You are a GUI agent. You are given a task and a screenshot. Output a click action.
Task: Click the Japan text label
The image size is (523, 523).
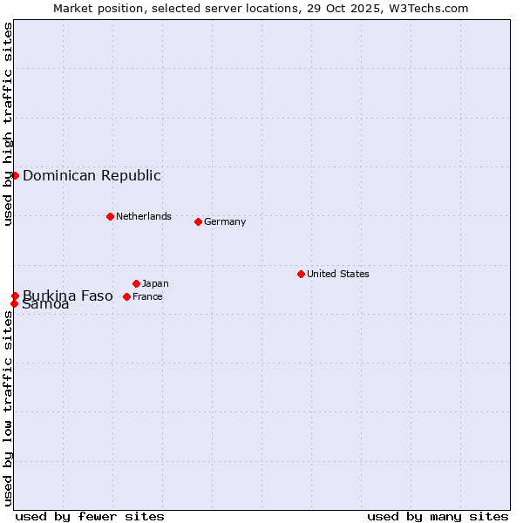pyautogui.click(x=155, y=283)
